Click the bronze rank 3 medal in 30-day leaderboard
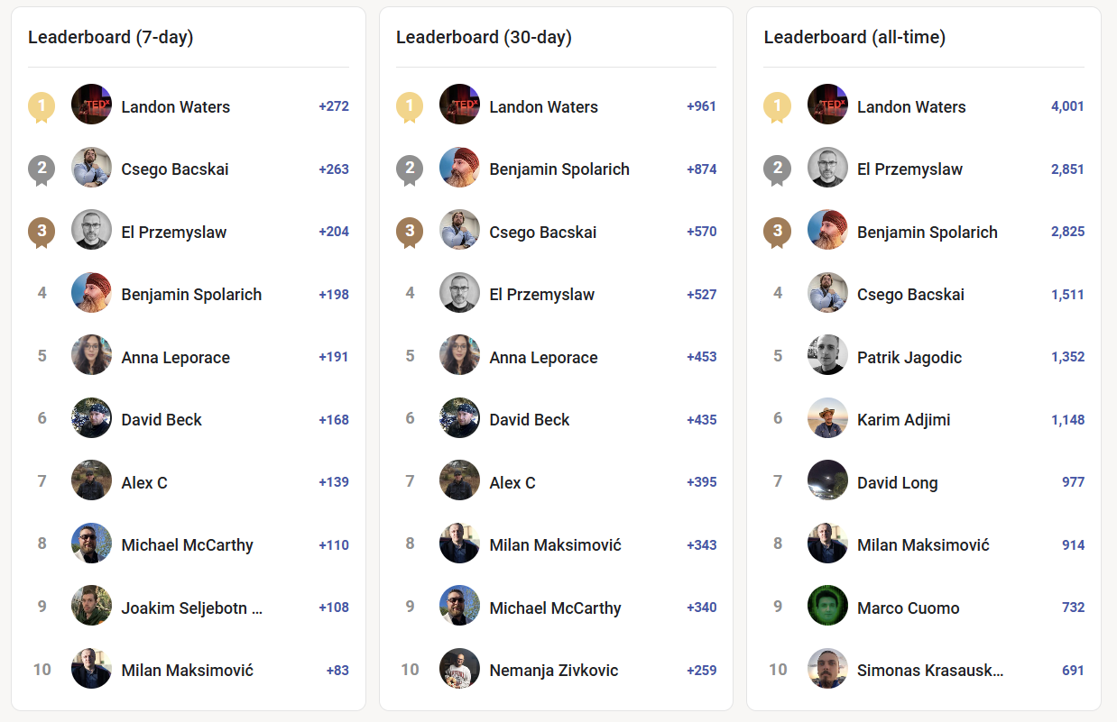This screenshot has height=722, width=1117. (x=410, y=232)
